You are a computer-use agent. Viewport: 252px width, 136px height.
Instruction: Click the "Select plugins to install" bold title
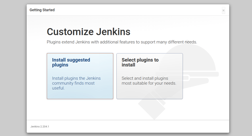(140, 62)
